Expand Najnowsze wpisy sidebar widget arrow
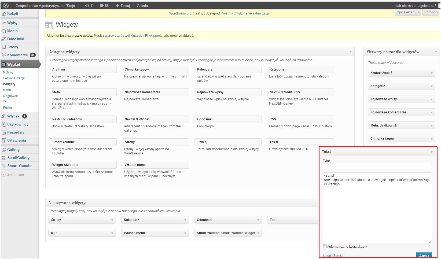 coord(432,99)
